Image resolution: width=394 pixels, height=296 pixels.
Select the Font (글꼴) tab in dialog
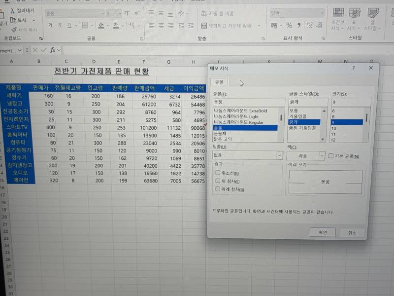[219, 82]
